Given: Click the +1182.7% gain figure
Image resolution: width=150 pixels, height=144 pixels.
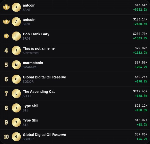Looking at the screenshot, I should tap(140, 53).
